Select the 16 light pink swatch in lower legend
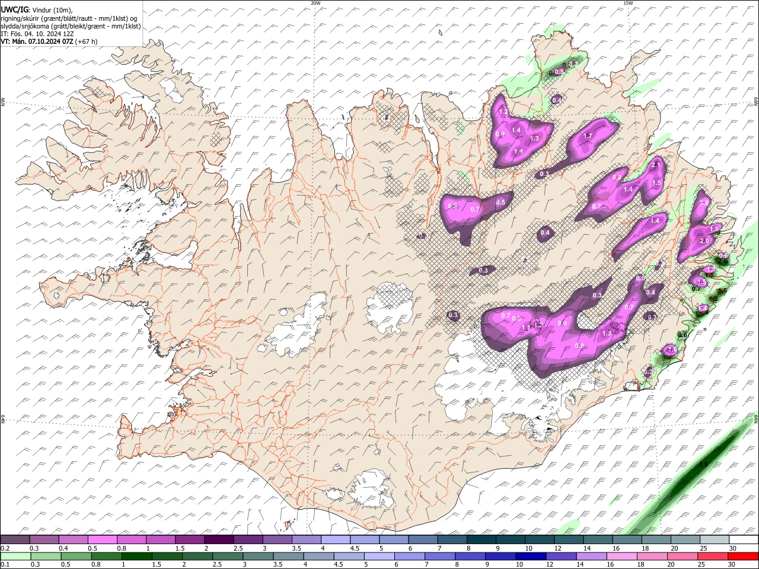Image resolution: width=759 pixels, height=569 pixels. click(x=621, y=556)
